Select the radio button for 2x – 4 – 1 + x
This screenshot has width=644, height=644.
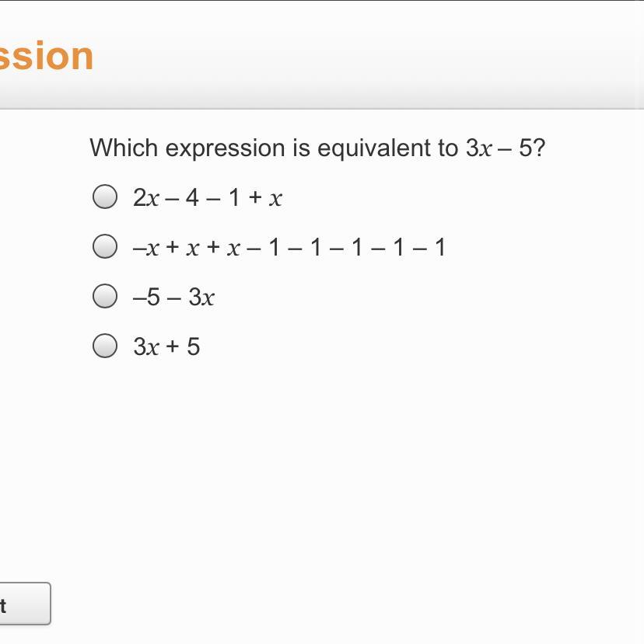tap(105, 197)
